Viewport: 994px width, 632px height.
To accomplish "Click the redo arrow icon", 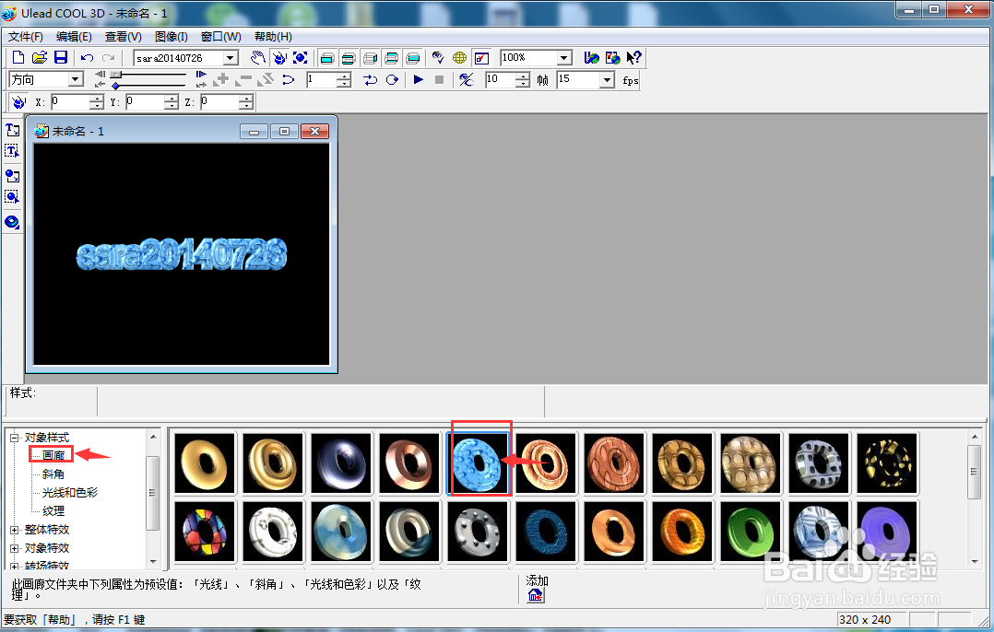I will (109, 58).
